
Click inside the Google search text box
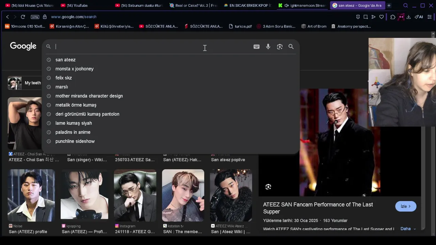point(153,47)
